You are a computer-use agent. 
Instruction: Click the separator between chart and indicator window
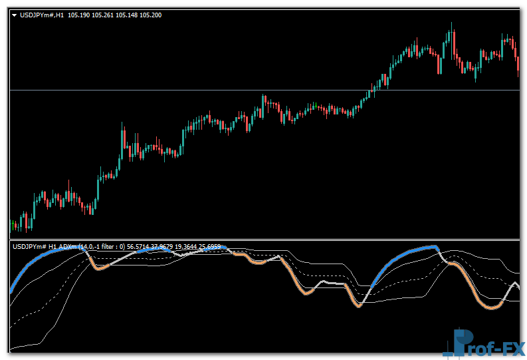(x=266, y=240)
